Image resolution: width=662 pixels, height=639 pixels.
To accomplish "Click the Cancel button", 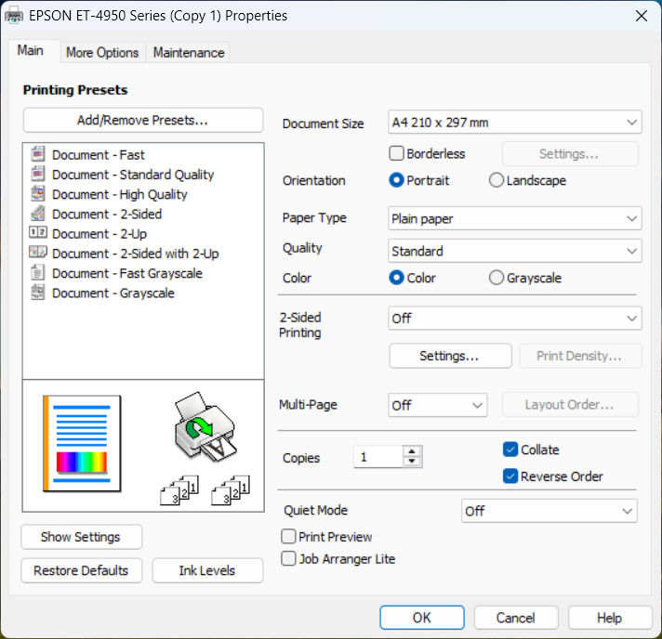I will [x=515, y=618].
